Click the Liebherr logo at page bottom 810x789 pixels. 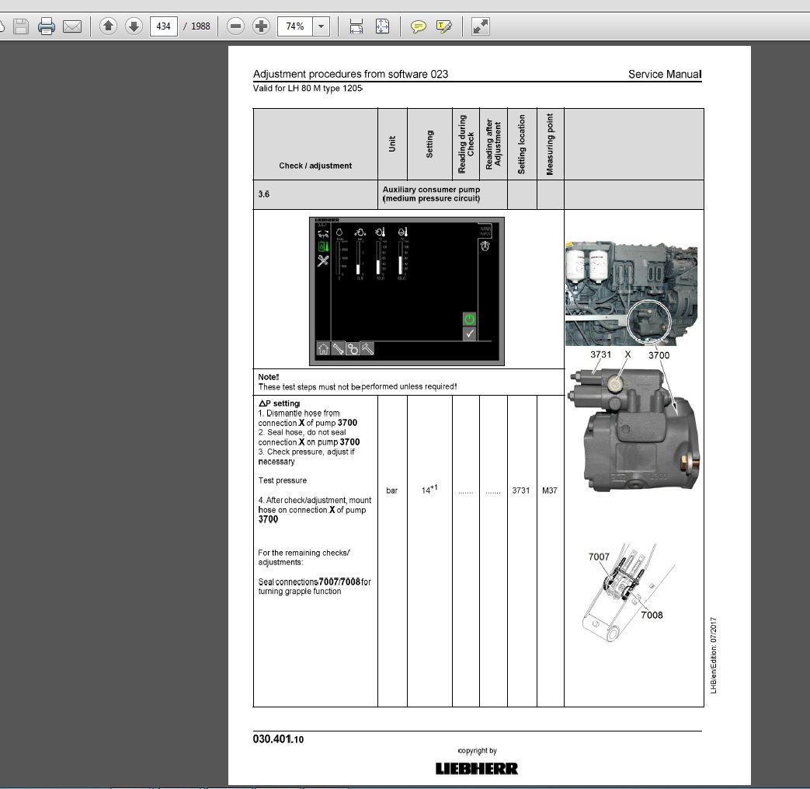(x=476, y=768)
